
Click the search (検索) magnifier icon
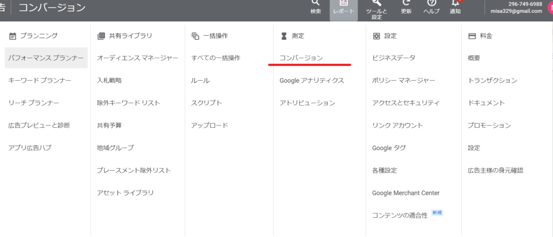pyautogui.click(x=316, y=3)
